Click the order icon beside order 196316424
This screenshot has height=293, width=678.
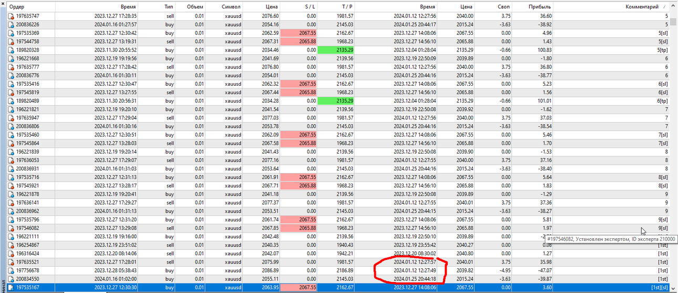point(11,253)
